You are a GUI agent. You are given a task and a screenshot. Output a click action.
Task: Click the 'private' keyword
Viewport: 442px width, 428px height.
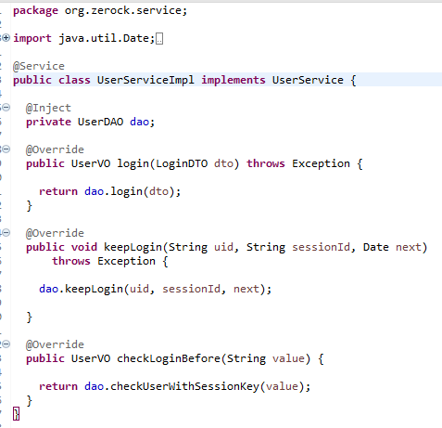(x=48, y=122)
